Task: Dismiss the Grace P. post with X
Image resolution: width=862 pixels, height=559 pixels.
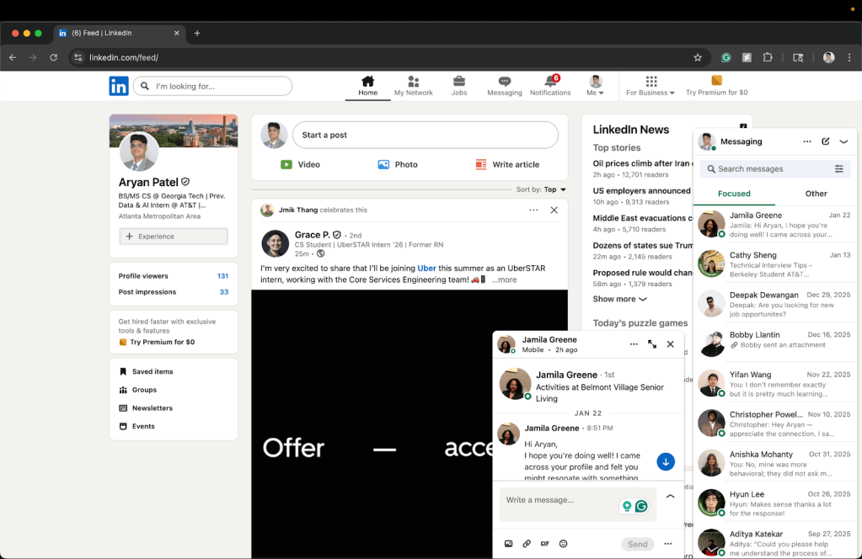Action: (554, 210)
